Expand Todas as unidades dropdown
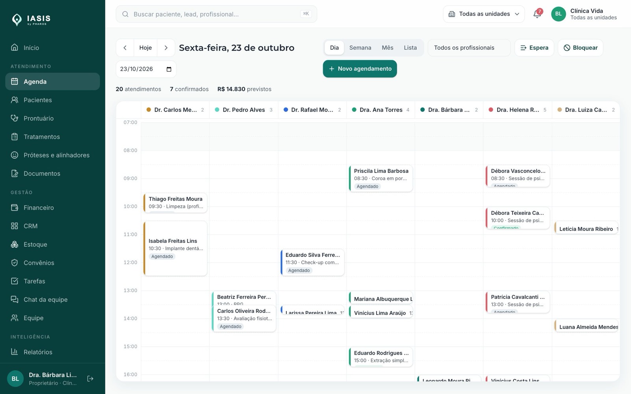The height and width of the screenshot is (394, 631). point(484,14)
